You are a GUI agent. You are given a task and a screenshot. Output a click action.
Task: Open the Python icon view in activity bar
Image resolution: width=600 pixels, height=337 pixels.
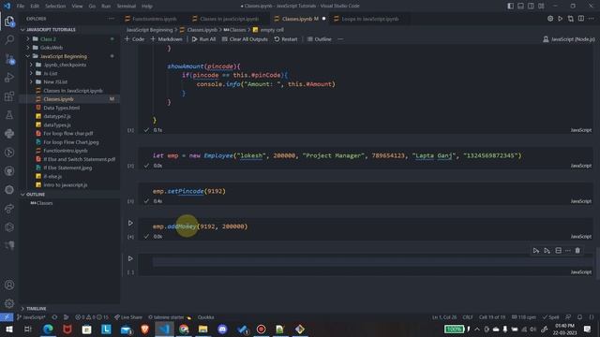point(9,134)
